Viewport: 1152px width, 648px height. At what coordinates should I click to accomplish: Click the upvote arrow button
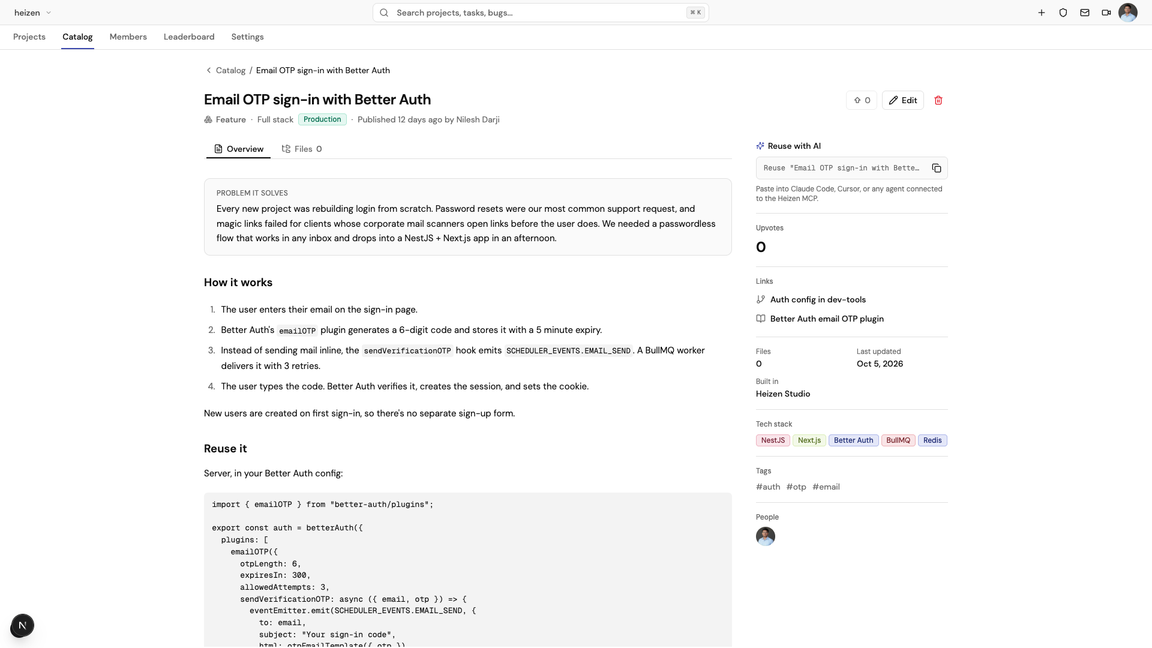[862, 100]
